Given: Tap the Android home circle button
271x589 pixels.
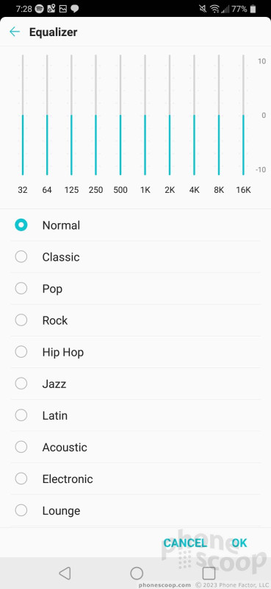Looking at the screenshot, I should click(x=137, y=573).
